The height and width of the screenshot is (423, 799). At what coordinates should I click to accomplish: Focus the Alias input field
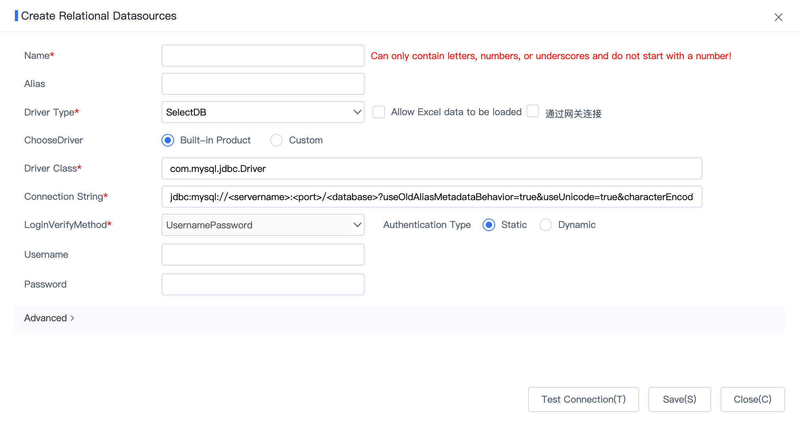(x=263, y=83)
